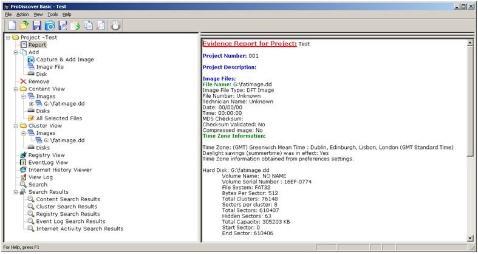478x254 pixels.
Task: Select Capture & Add Image in tree
Action: pyautogui.click(x=64, y=60)
